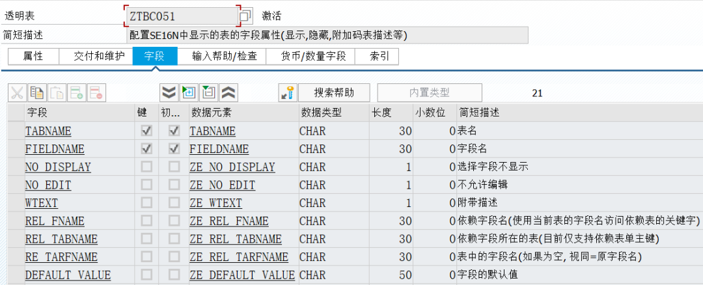
Task: Open data element link TABNAME
Action: (212, 131)
